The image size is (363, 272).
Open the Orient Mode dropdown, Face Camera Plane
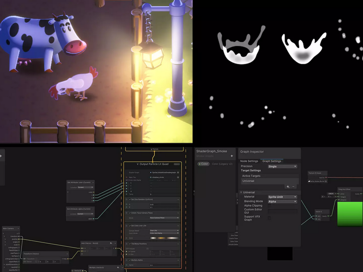tap(164, 218)
